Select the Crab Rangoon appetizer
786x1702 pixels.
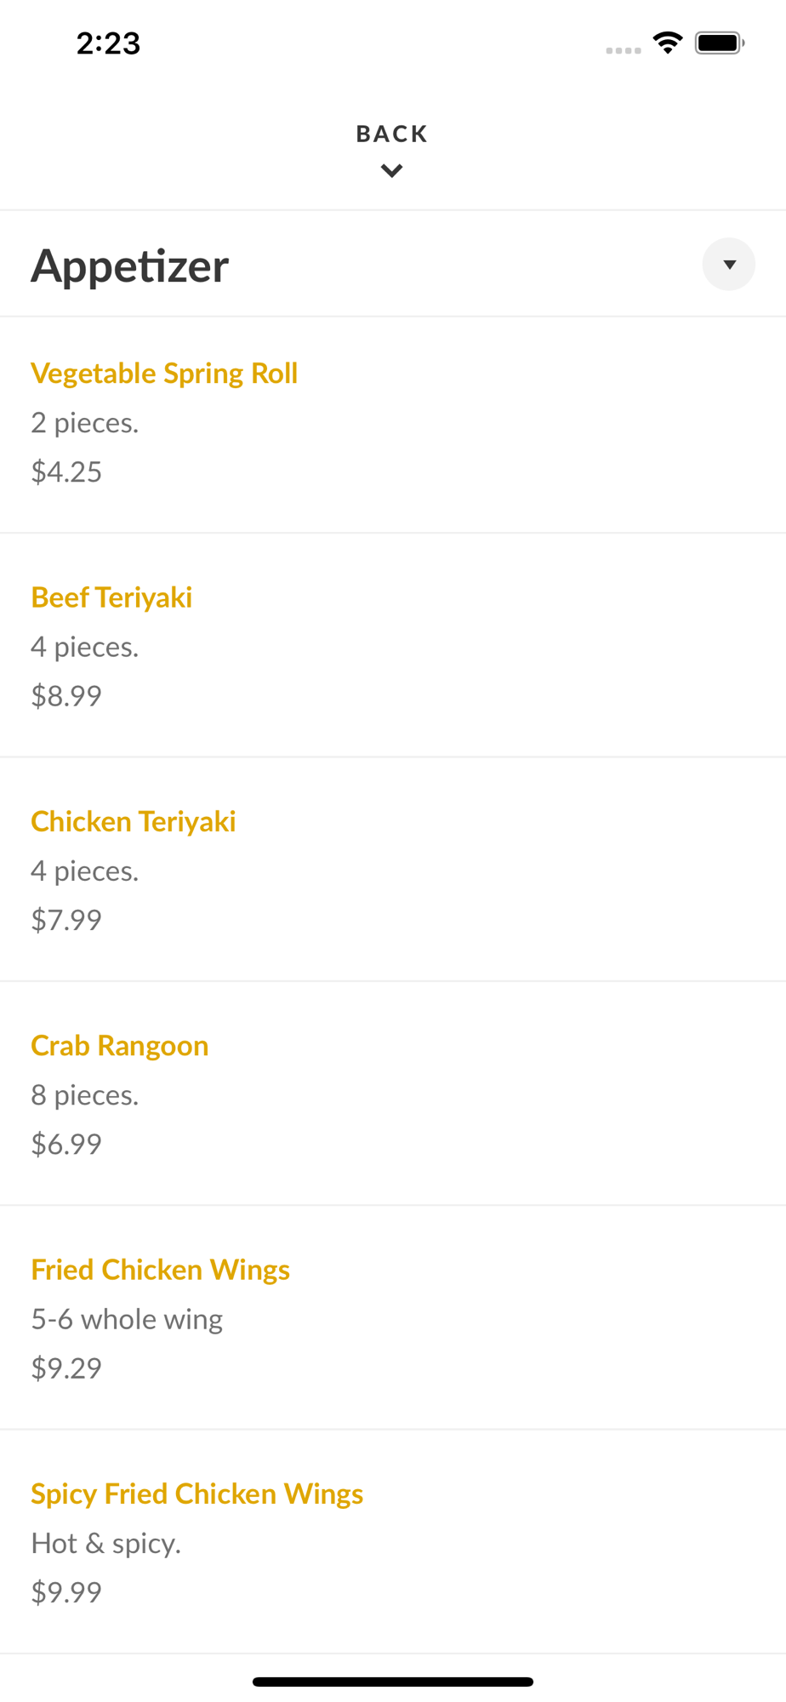[x=120, y=1045]
